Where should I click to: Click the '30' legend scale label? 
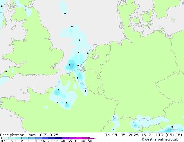[x=63, y=141]
